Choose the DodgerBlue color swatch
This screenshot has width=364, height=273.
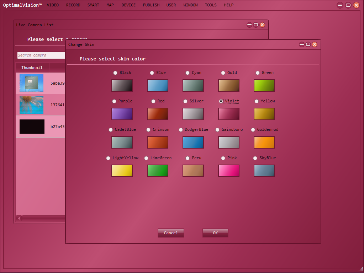tap(193, 142)
